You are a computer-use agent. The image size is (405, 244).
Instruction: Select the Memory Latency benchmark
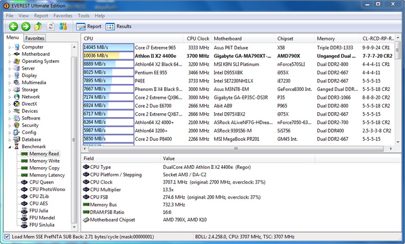[47, 175]
